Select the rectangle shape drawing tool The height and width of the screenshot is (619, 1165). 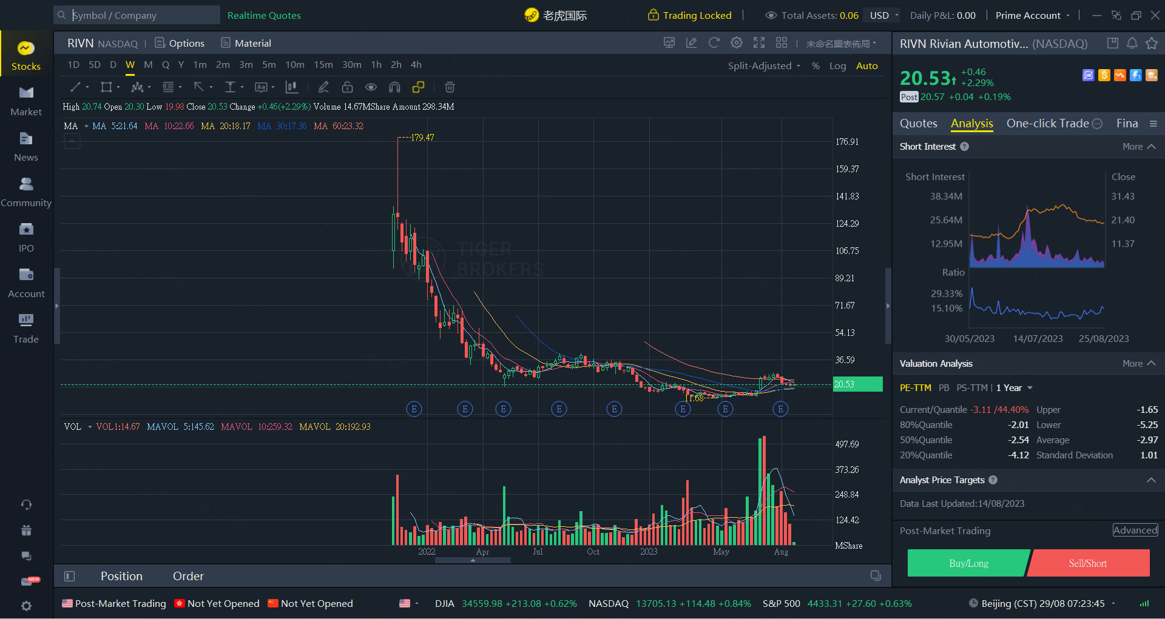[106, 87]
